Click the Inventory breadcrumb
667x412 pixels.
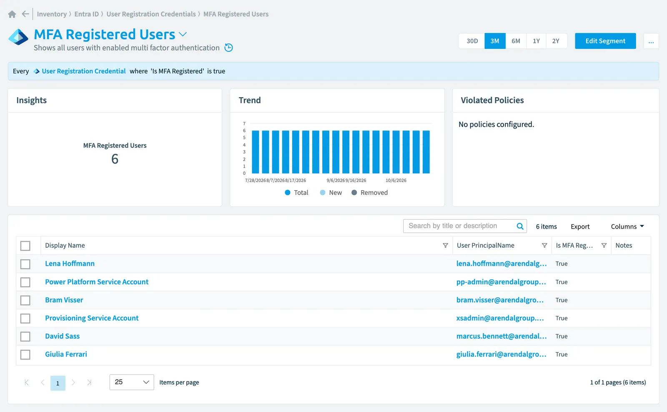click(x=52, y=14)
